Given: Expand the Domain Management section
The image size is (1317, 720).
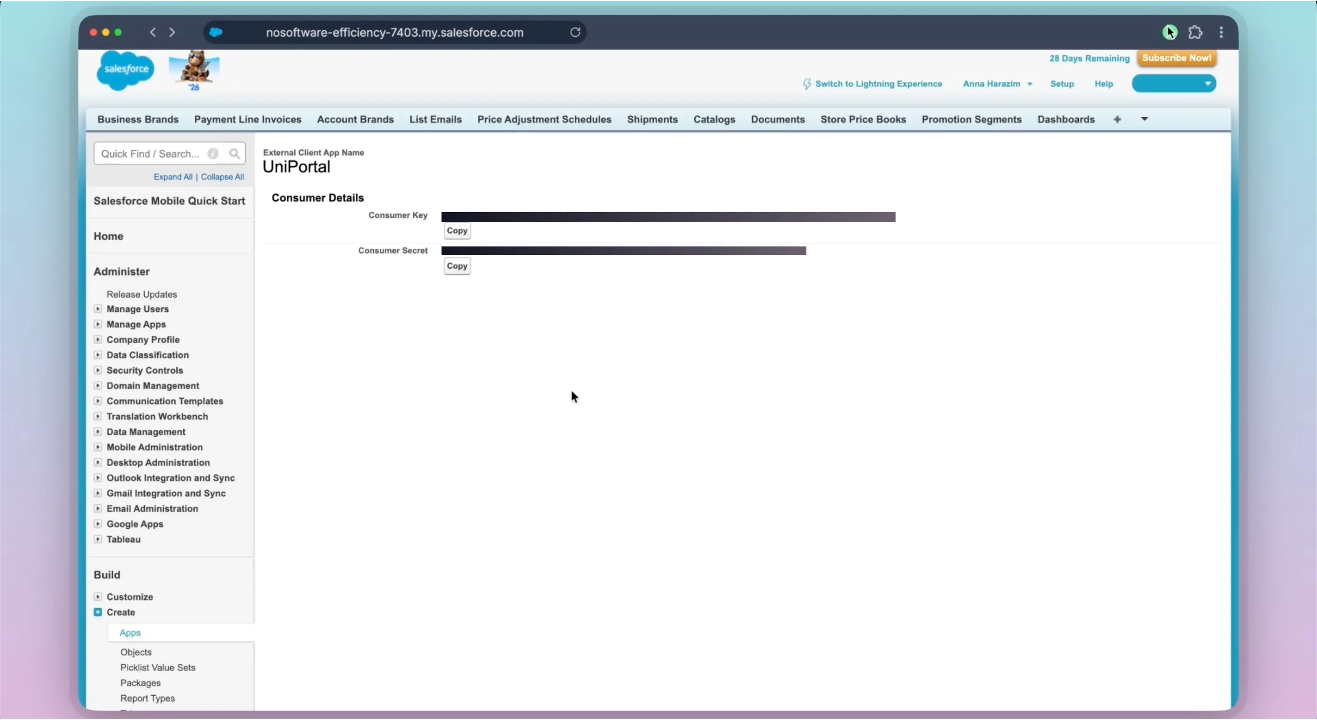Looking at the screenshot, I should pyautogui.click(x=98, y=385).
